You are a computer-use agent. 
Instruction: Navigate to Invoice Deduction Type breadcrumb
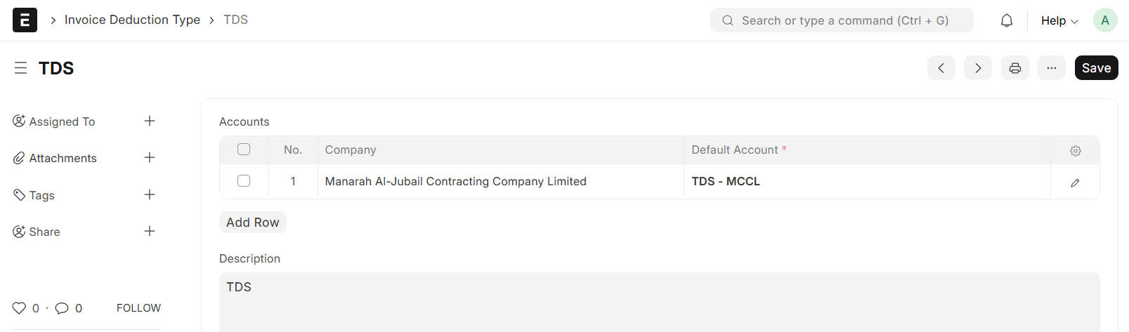pos(132,20)
